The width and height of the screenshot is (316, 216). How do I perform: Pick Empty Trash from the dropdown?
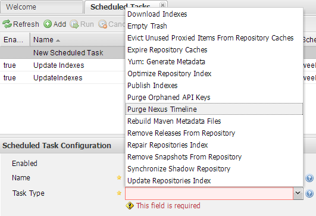tap(214, 26)
